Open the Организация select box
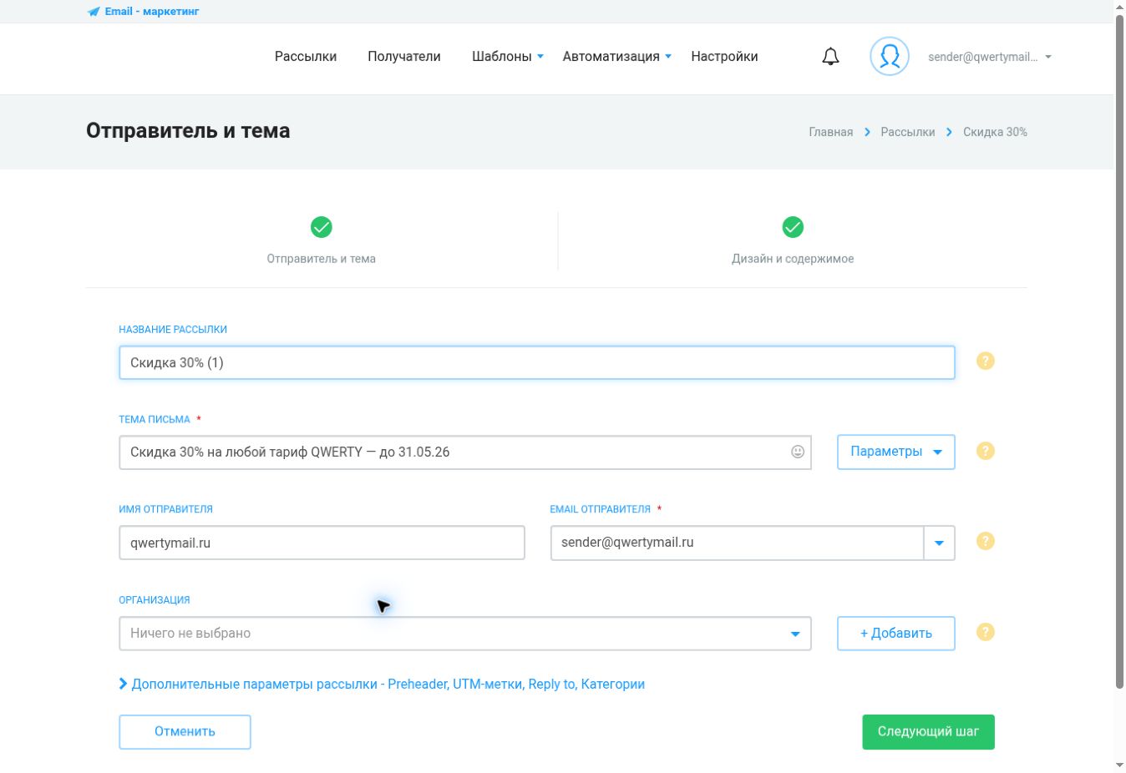 [465, 634]
